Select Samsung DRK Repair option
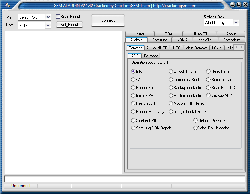The width and height of the screenshot is (250, 194). [x=151, y=128]
